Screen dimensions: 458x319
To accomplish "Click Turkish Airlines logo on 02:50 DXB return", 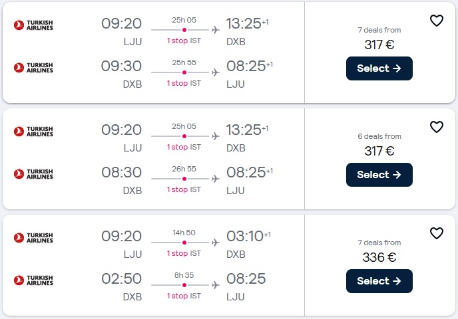I will click(x=33, y=280).
